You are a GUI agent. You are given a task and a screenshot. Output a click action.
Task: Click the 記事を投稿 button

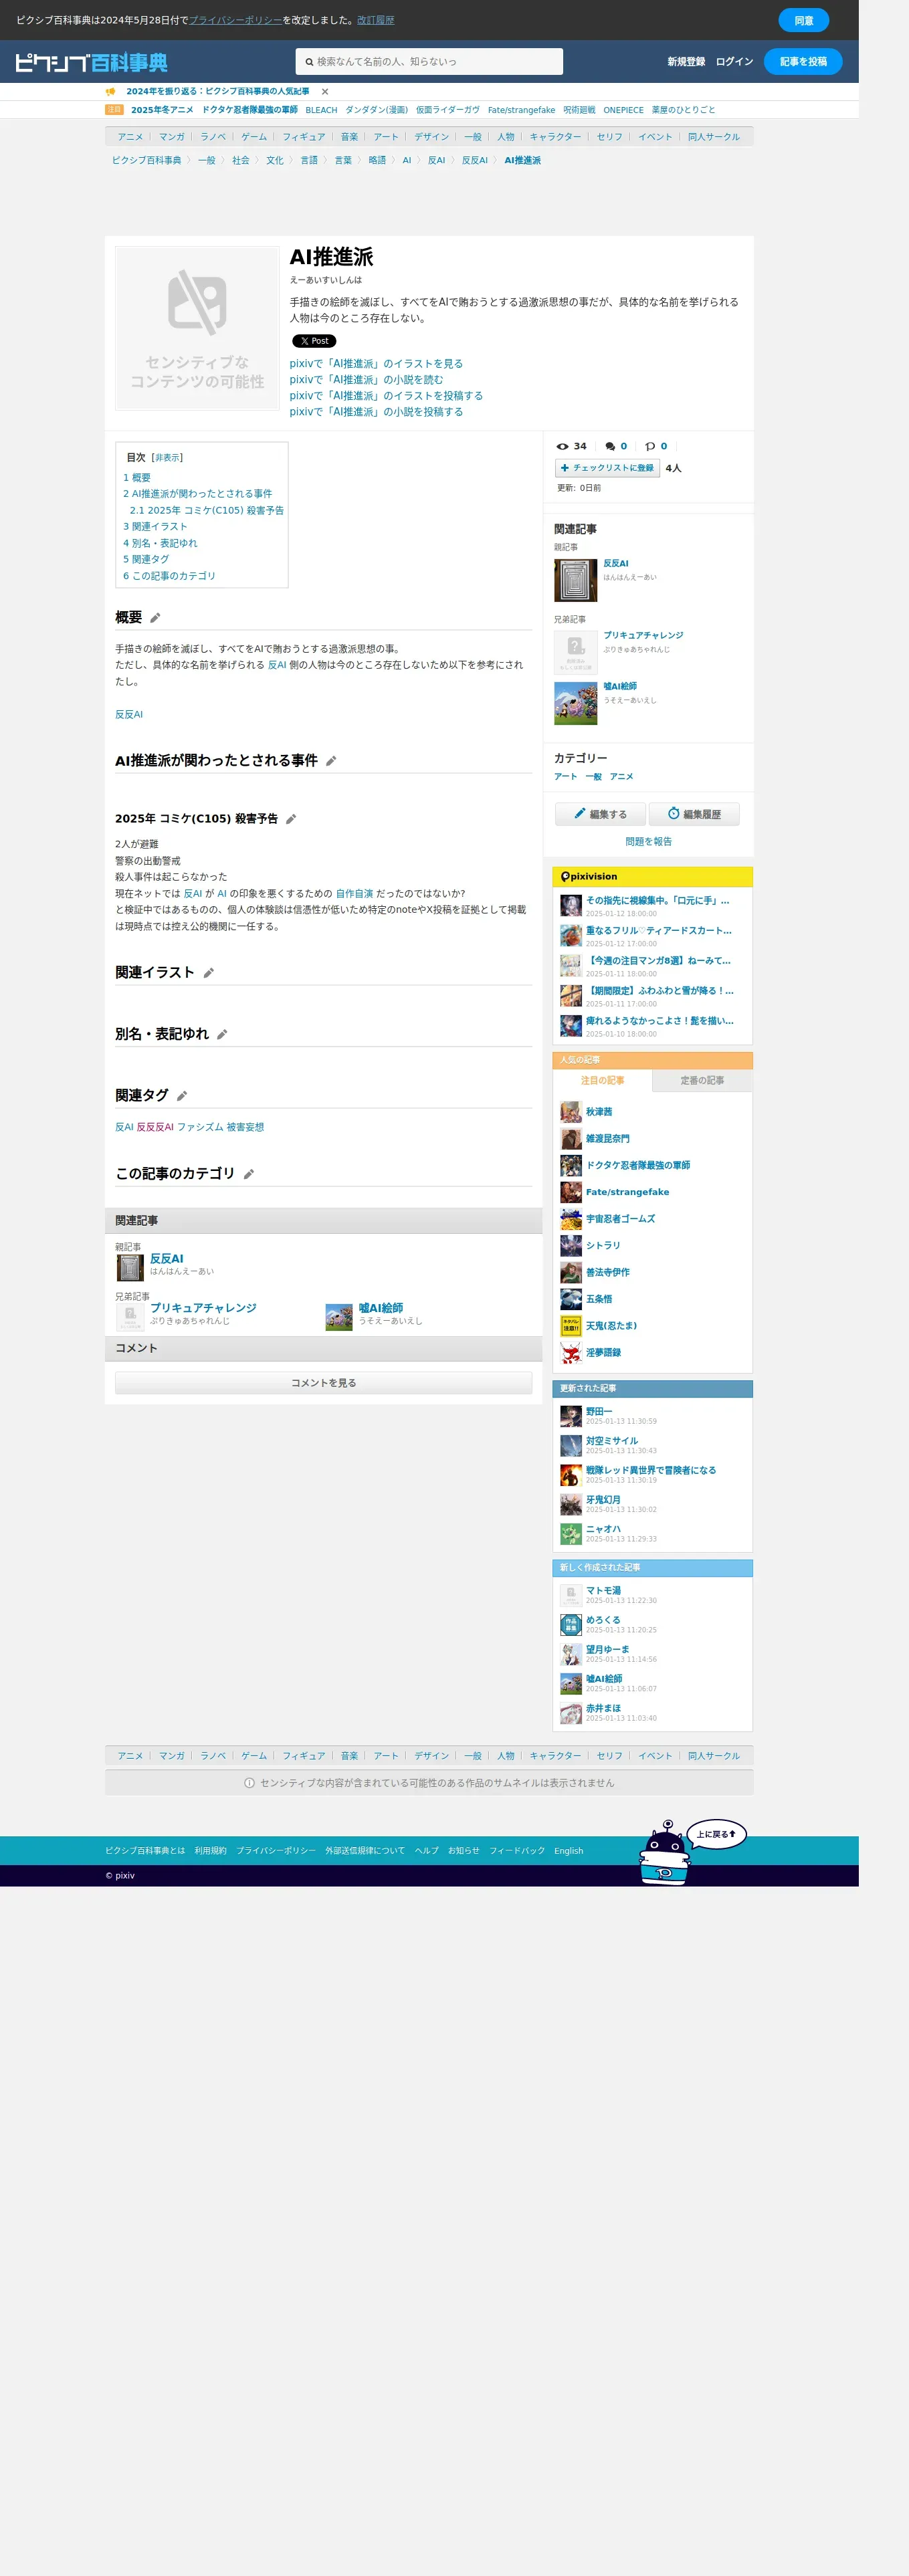803,62
